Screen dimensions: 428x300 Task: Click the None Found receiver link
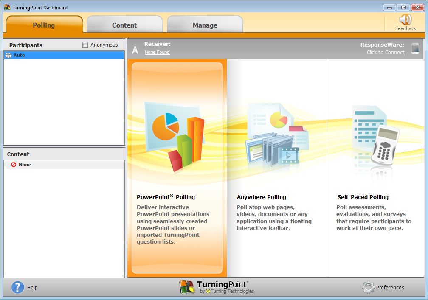coord(157,52)
